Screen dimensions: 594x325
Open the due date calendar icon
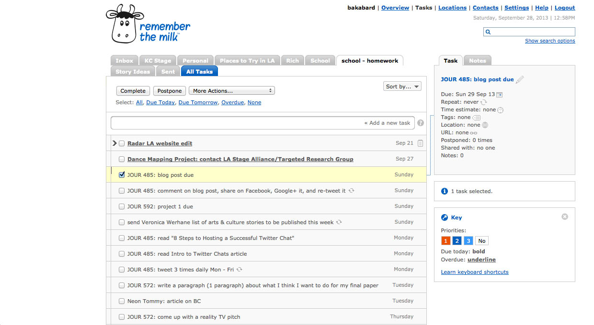[499, 95]
